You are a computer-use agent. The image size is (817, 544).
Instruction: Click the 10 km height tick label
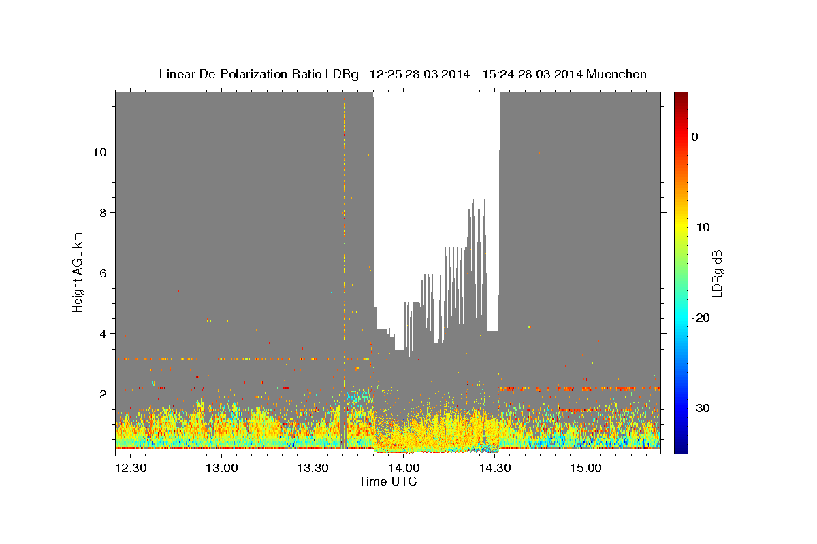99,152
